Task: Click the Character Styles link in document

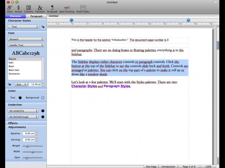Action: 84,86
